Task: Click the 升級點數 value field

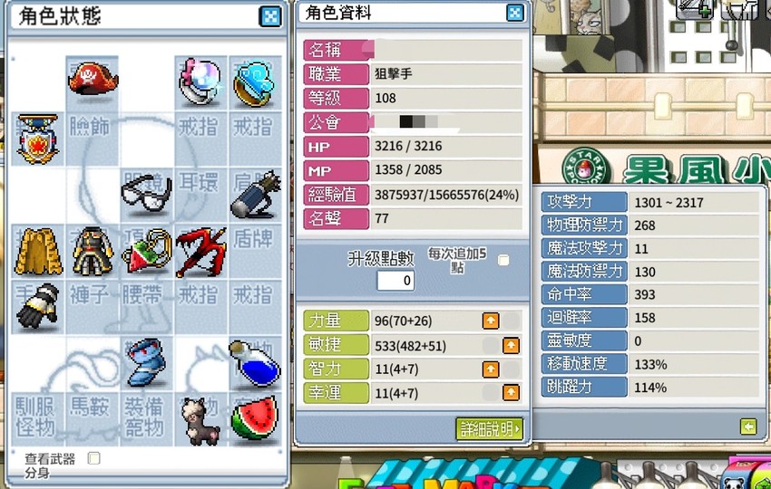Action: pos(395,281)
